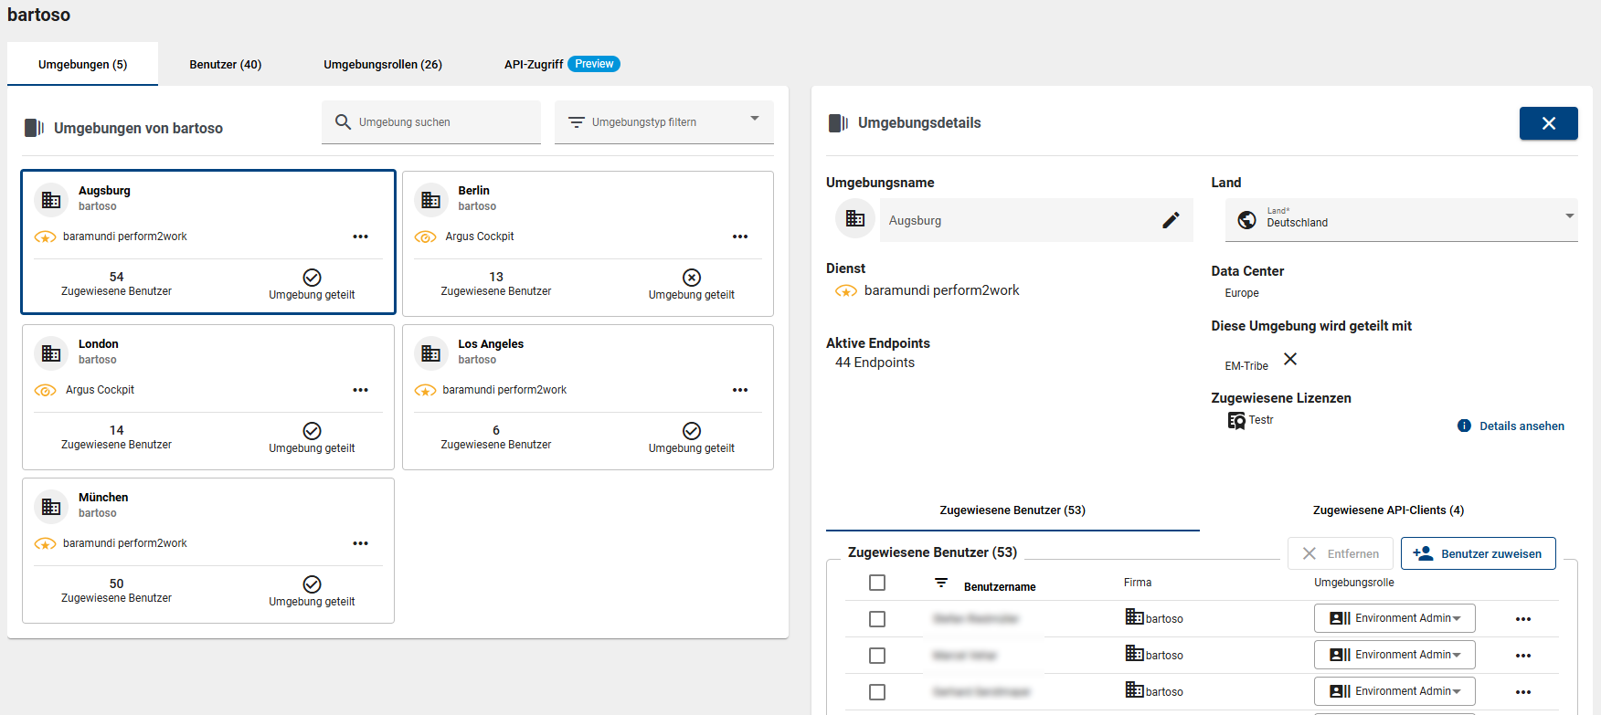1601x715 pixels.
Task: Click the crossed-out share icon on Berlin card
Action: (x=692, y=278)
